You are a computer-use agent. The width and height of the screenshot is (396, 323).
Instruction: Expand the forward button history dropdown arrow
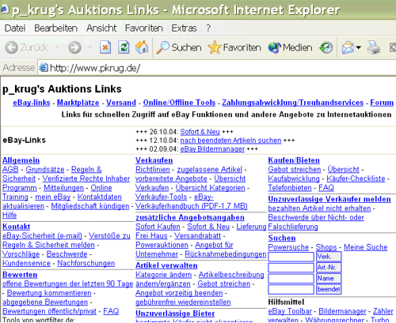point(89,47)
